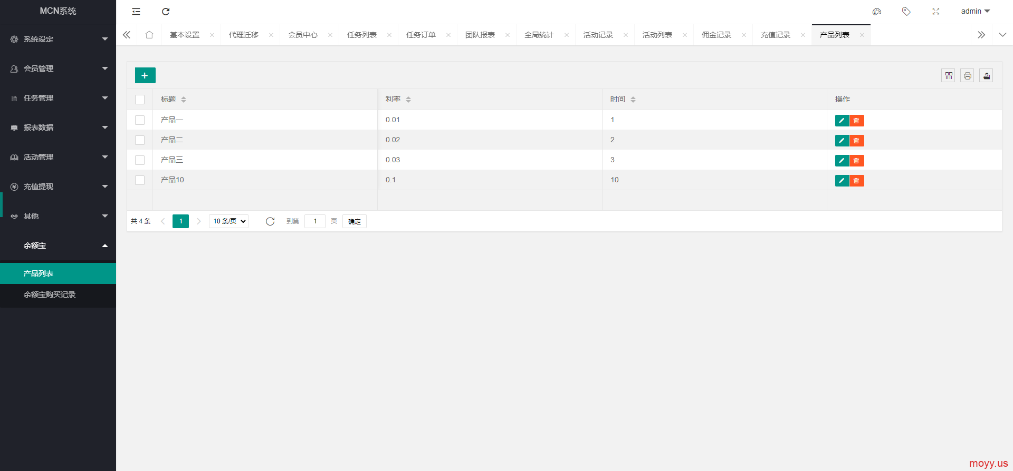Delete the 产品二 row
Screen dimensions: 1013x471
click(x=857, y=141)
